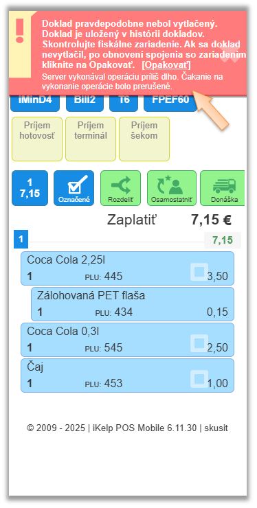Open the Zálohovaná PET fľaša item row
The width and height of the screenshot is (257, 508).
[x=133, y=304]
